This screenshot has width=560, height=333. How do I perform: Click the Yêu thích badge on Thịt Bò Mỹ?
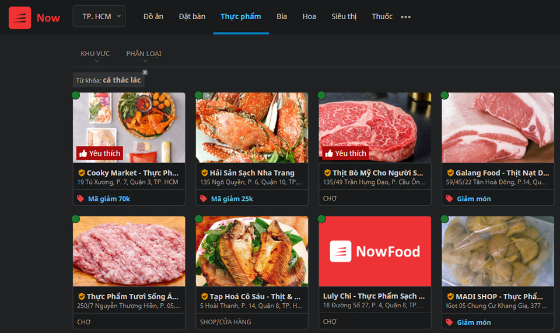click(x=345, y=154)
